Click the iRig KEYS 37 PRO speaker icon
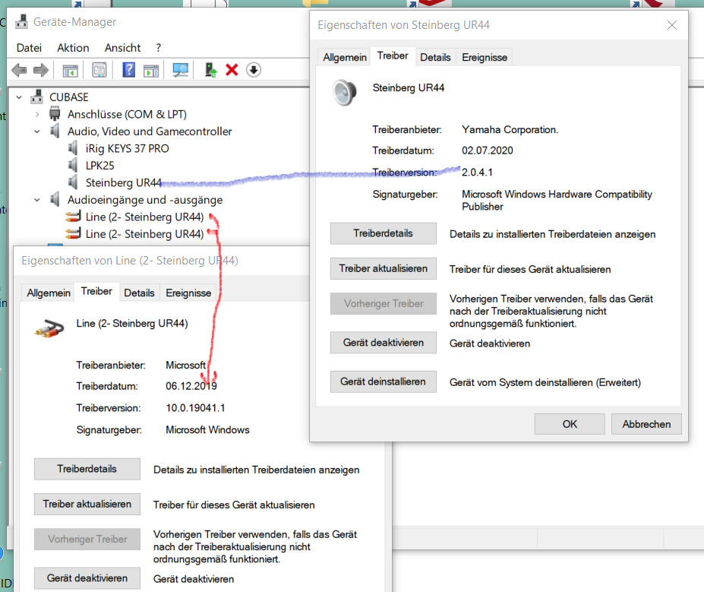704x592 pixels. tap(73, 148)
